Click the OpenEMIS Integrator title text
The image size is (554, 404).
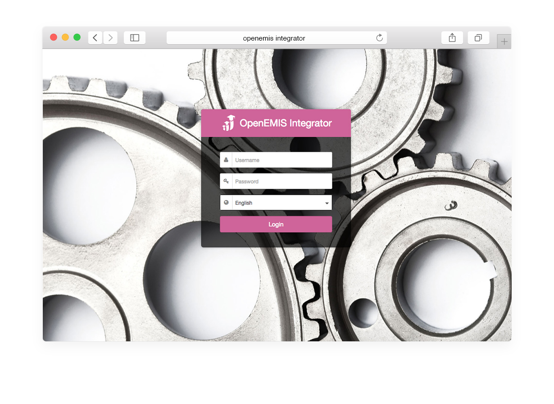286,123
